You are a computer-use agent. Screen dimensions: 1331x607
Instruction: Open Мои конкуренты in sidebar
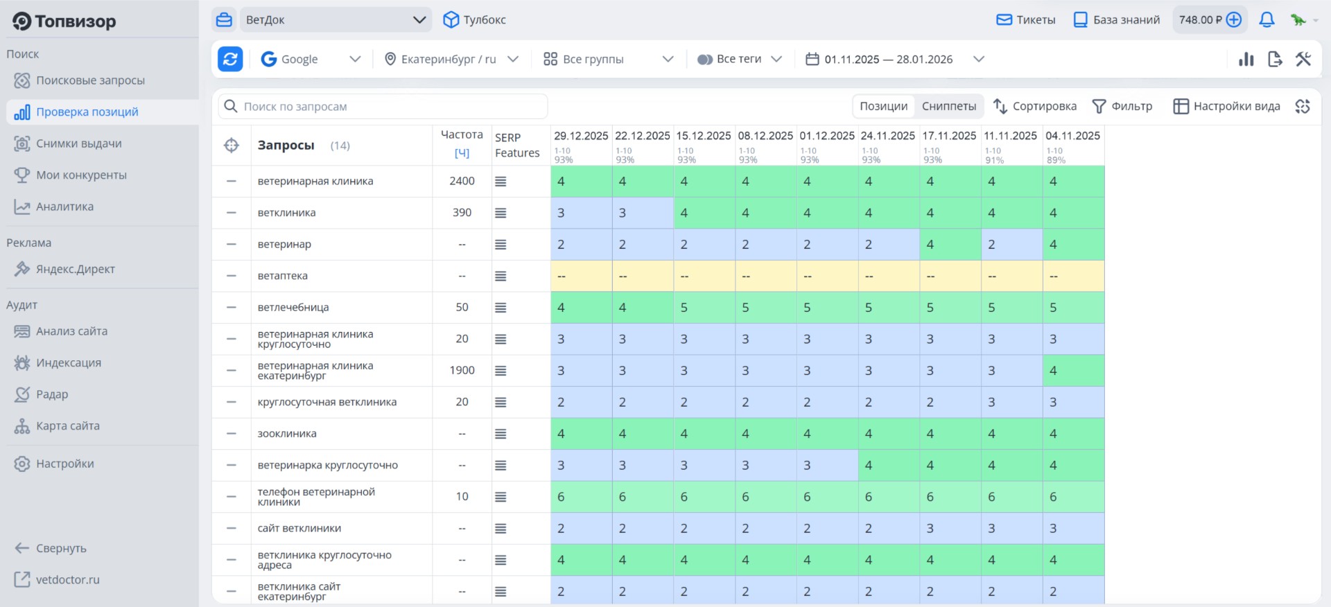[x=81, y=175]
